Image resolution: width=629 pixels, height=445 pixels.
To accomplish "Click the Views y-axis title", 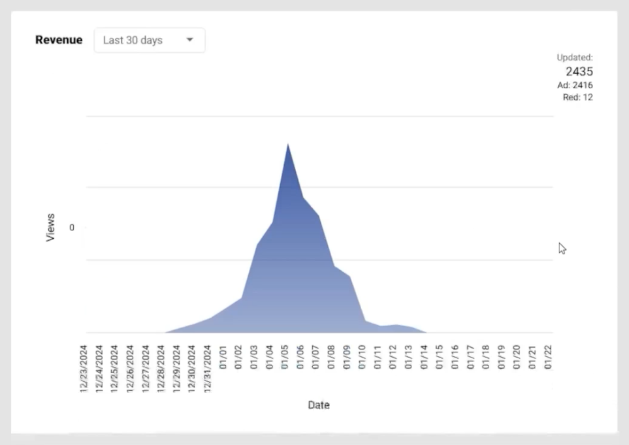I will pyautogui.click(x=51, y=227).
